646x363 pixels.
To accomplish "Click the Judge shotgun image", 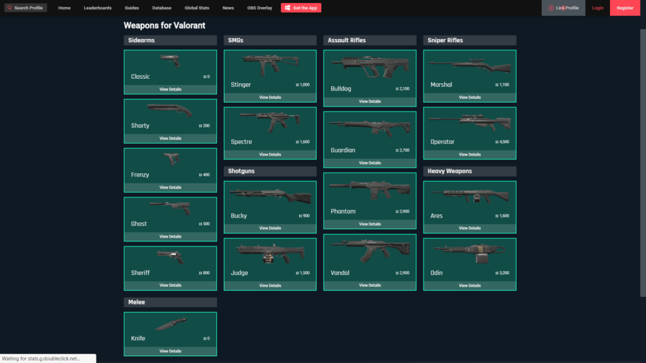I will pos(270,253).
